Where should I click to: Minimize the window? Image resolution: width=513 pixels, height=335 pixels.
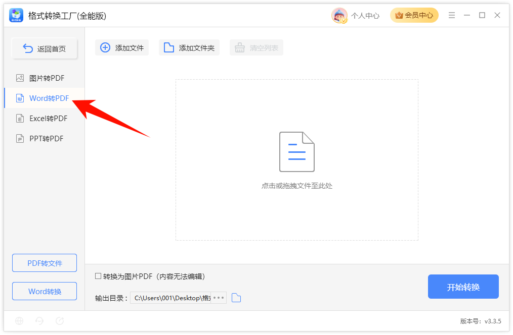[x=467, y=15]
